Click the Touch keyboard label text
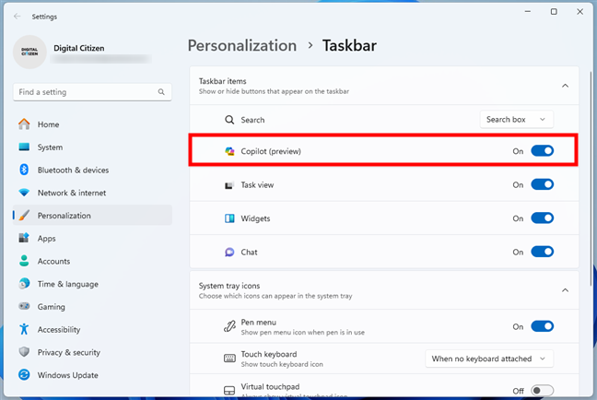This screenshot has width=597, height=400. [x=269, y=354]
